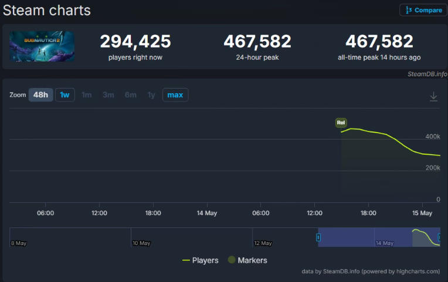Click the Compare button
Viewport: 448px width, 282px height.
pos(423,11)
